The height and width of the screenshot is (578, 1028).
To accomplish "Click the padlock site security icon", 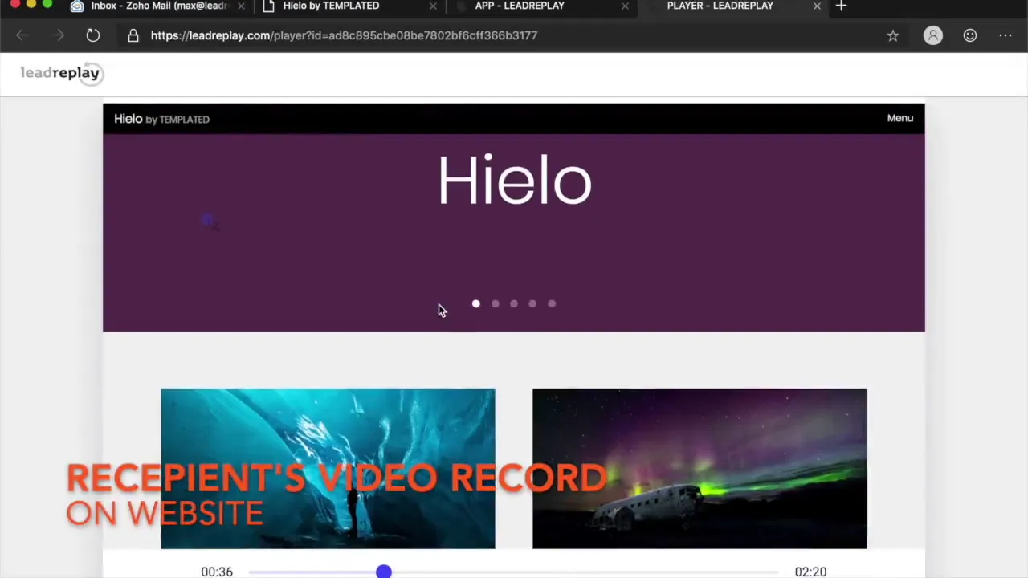I will point(133,35).
